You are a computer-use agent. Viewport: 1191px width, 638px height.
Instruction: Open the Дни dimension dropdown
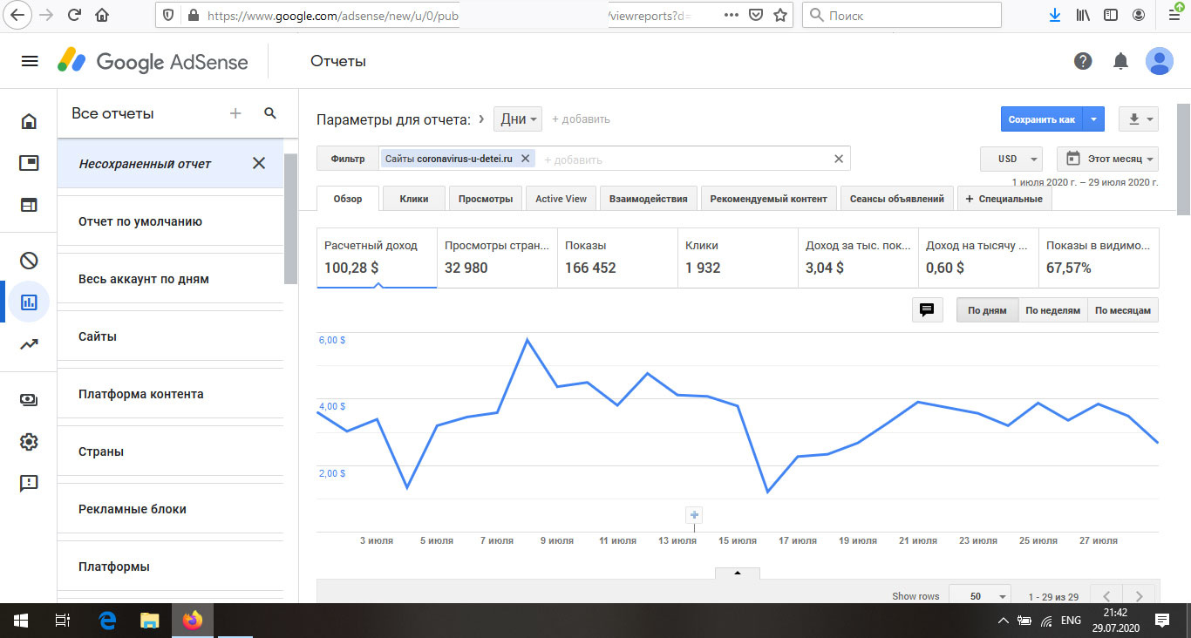(518, 119)
